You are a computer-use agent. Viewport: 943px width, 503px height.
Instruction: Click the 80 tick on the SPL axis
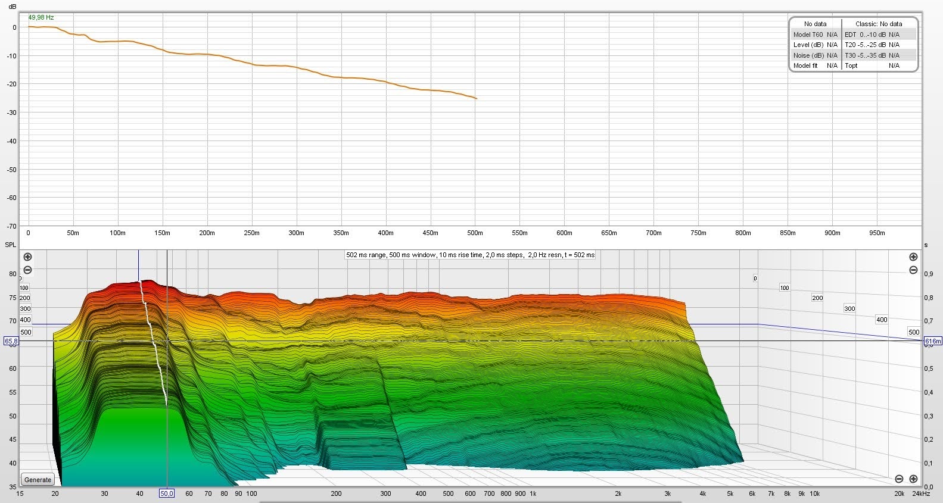click(x=13, y=274)
